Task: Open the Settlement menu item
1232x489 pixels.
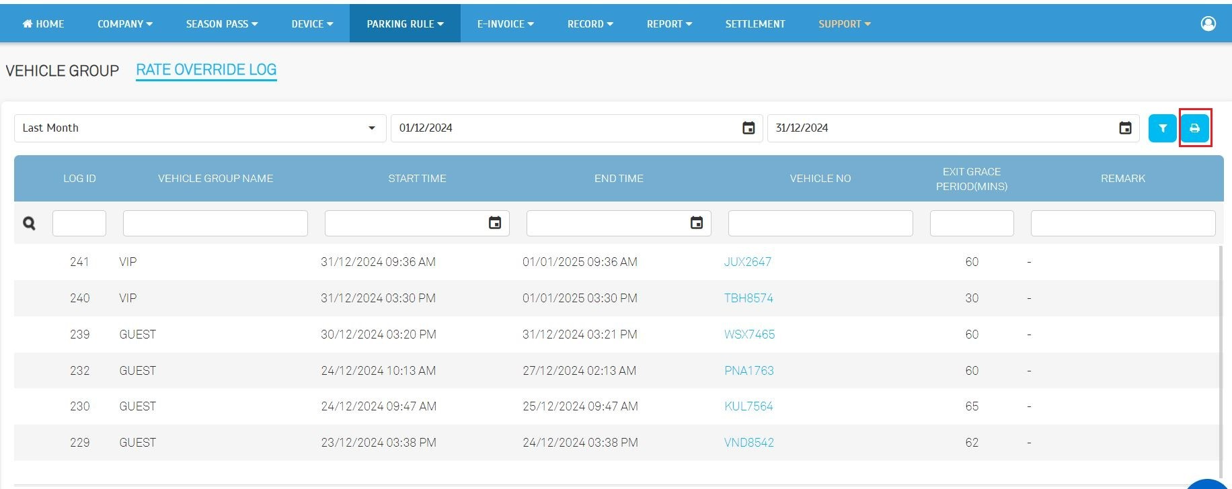Action: click(x=755, y=24)
